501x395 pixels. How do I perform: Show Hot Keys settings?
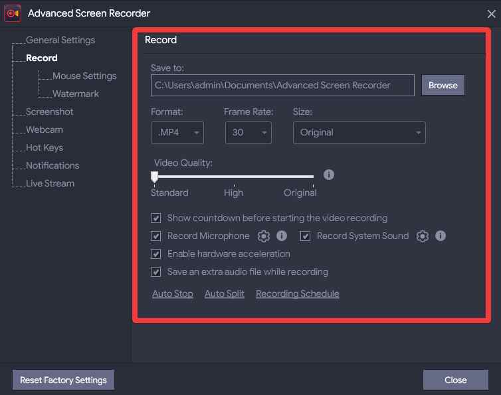point(45,147)
